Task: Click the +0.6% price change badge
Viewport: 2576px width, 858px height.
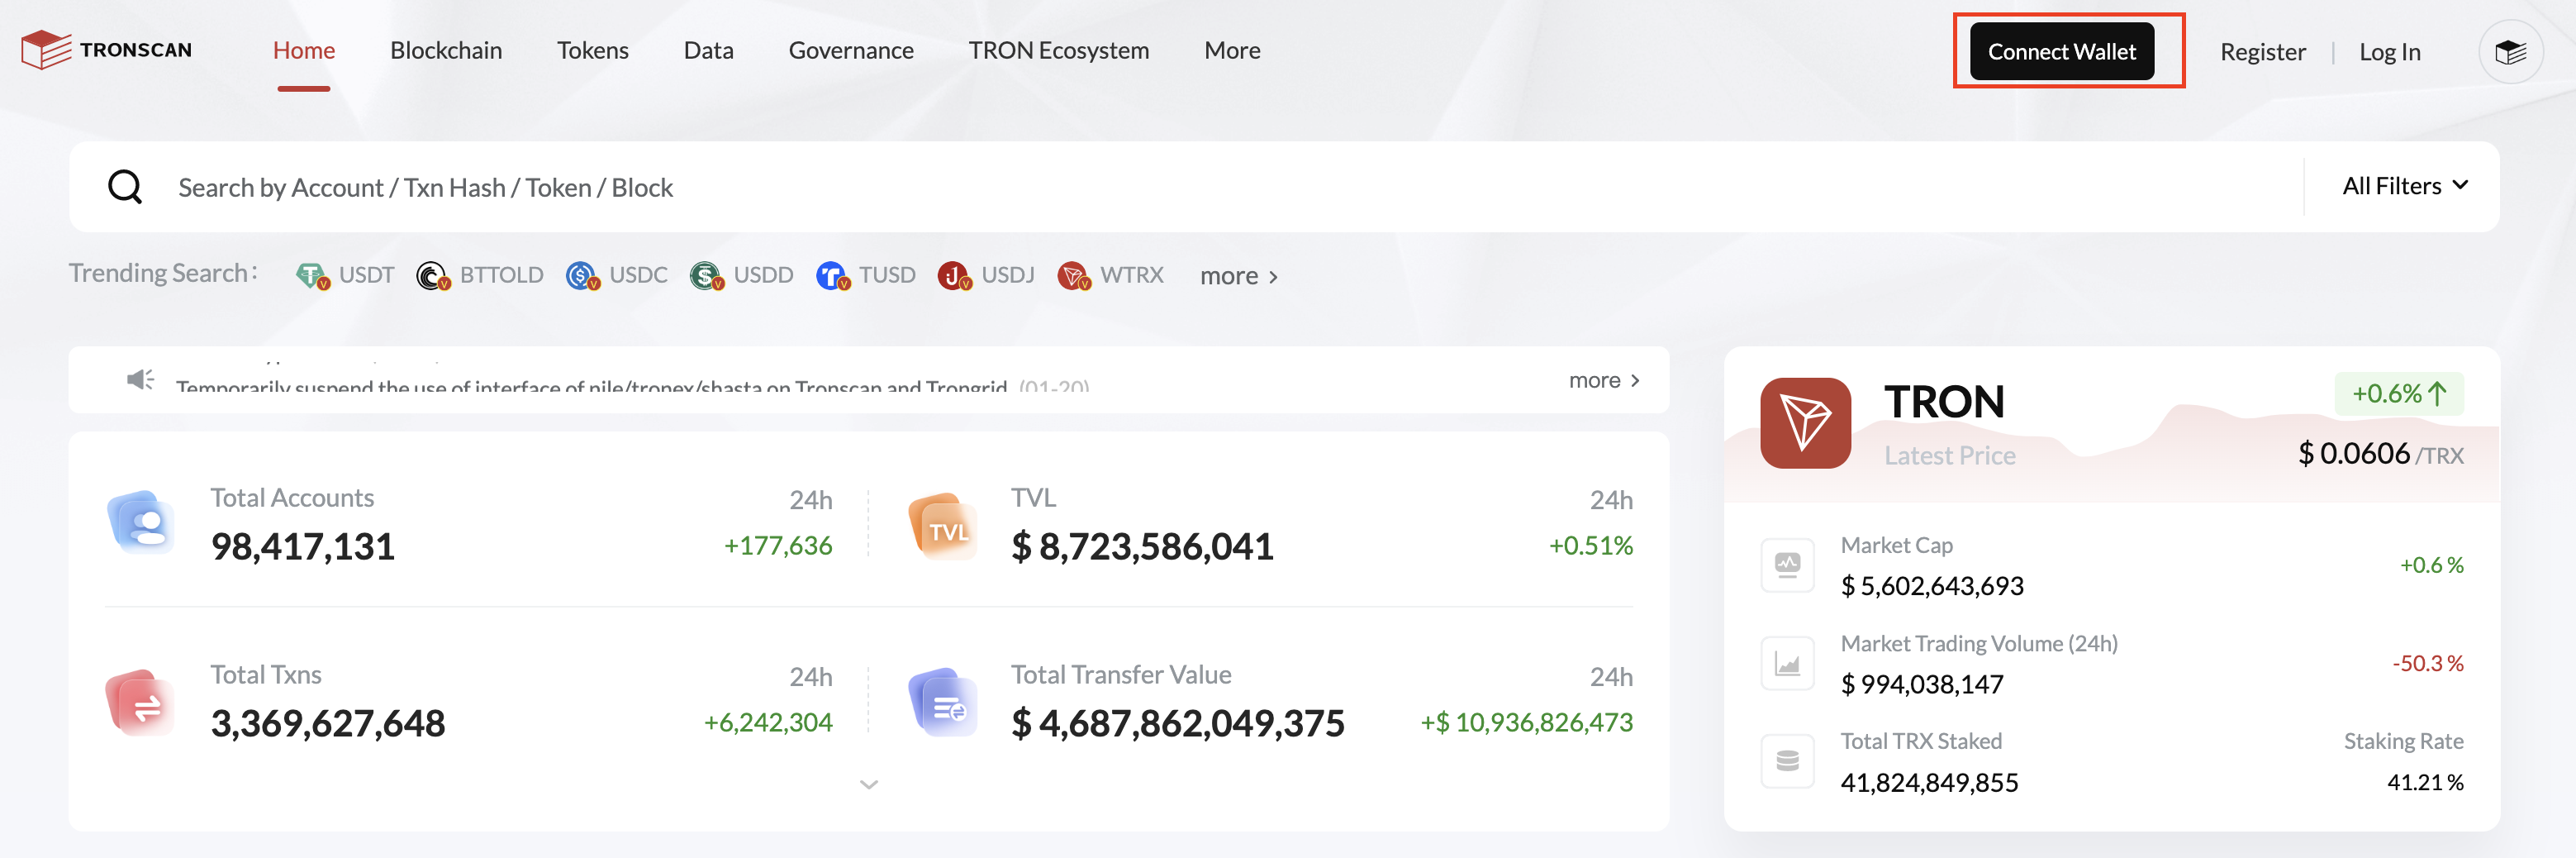Action: coord(2399,394)
